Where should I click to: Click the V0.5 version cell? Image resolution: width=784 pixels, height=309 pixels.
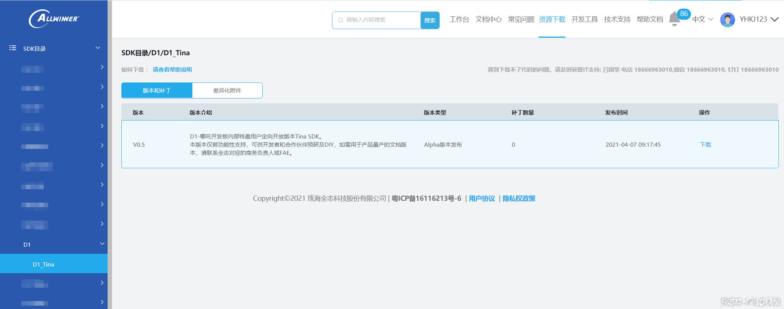(x=139, y=144)
